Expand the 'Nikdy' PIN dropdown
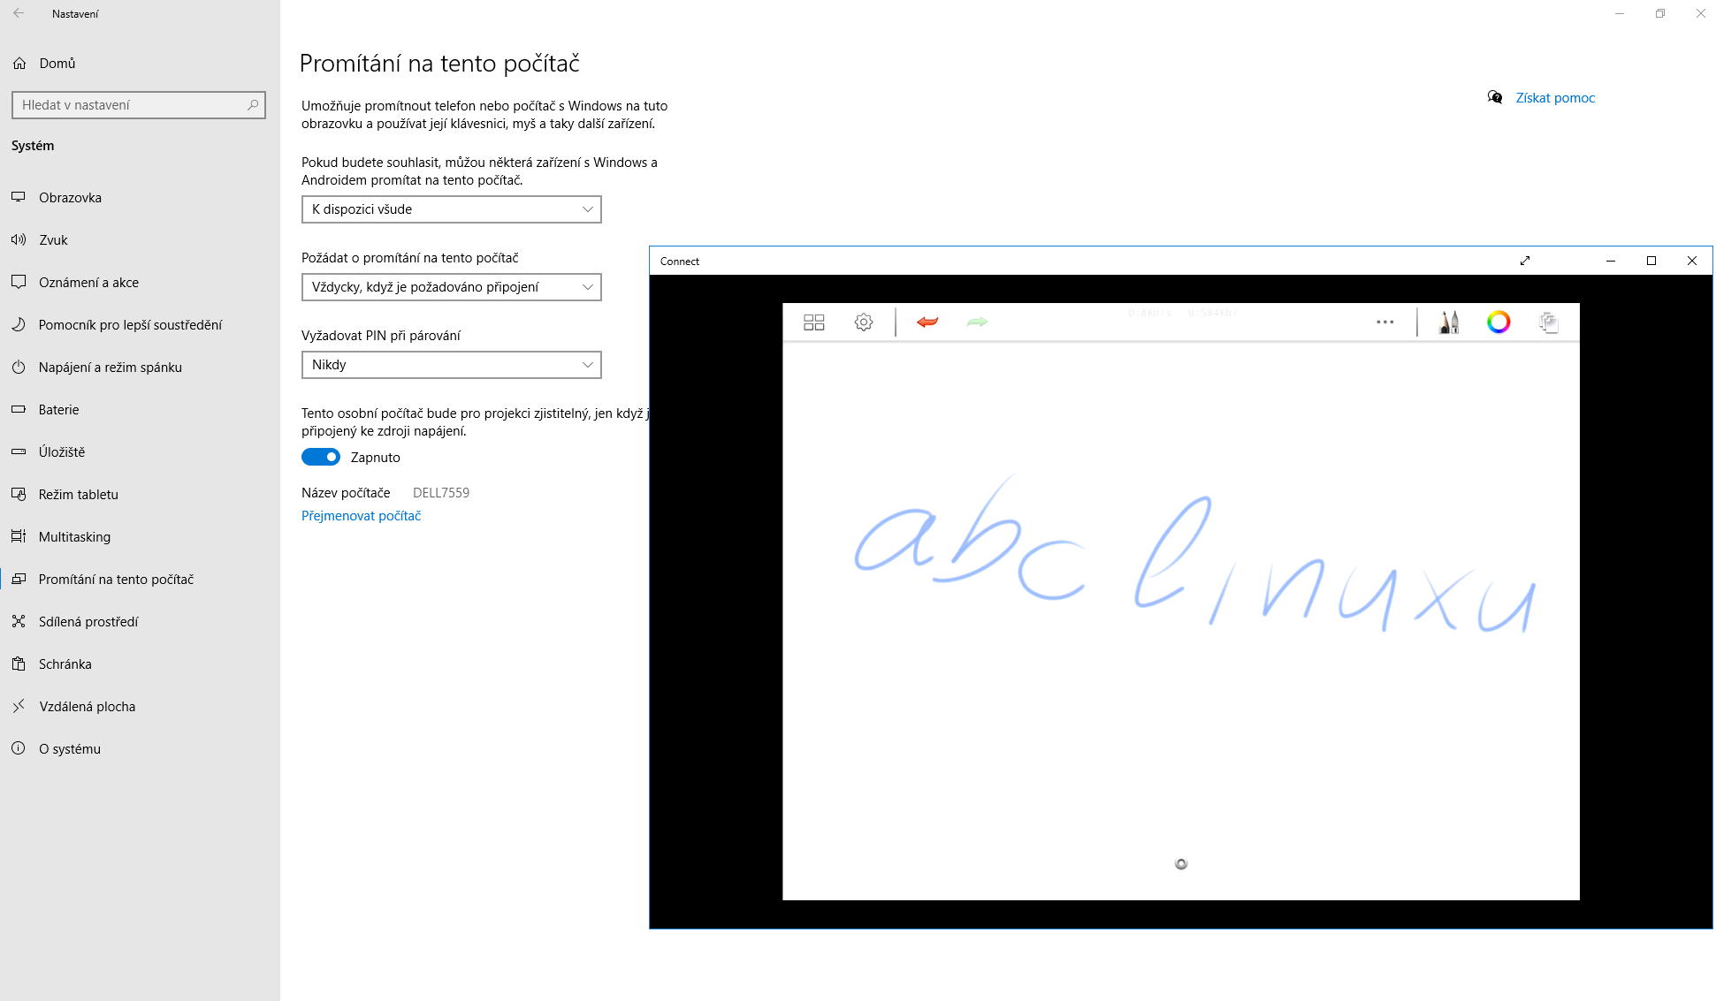The image size is (1716, 1001). [x=451, y=365]
